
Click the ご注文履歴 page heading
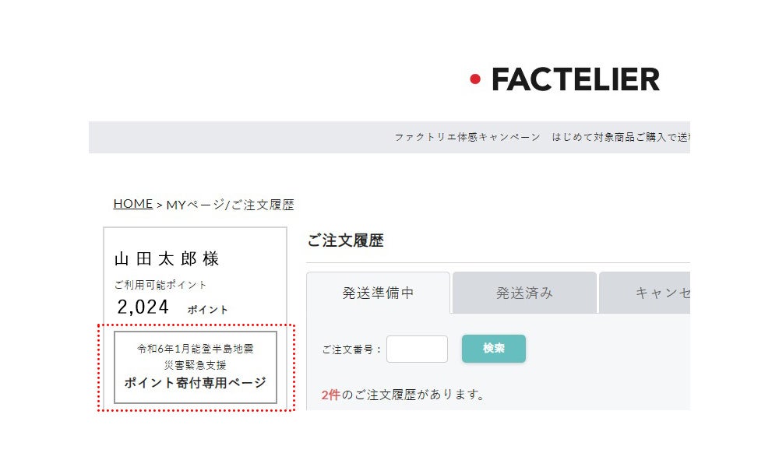345,241
